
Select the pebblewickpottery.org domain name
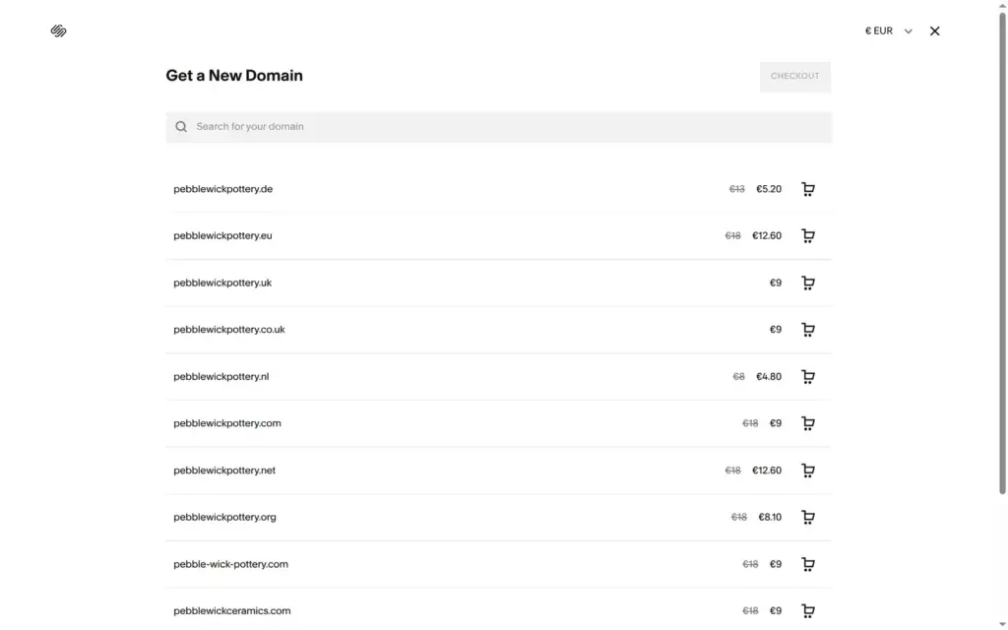tap(224, 517)
